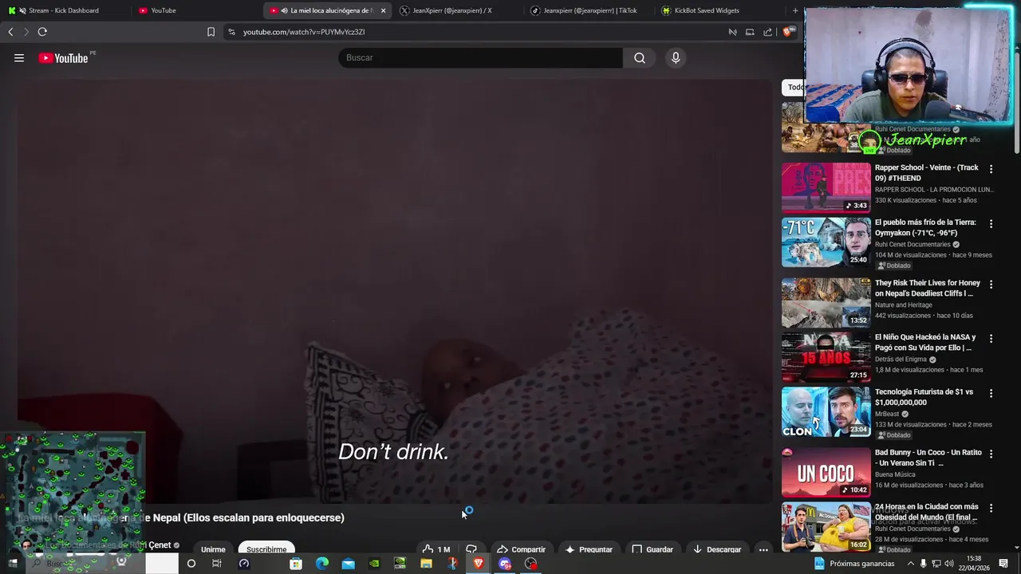
Task: Reload the page with the refresh icon
Action: (42, 32)
